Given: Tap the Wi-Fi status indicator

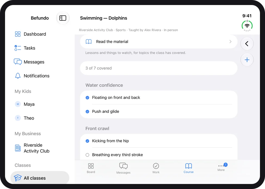Looking at the screenshot, I should tap(247, 26).
